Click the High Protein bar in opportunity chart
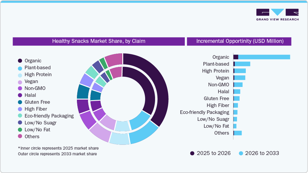The width and height of the screenshot is (308, 173). click(240, 71)
